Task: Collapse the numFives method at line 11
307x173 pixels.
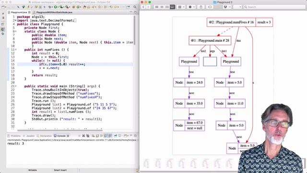Action: 16,49
